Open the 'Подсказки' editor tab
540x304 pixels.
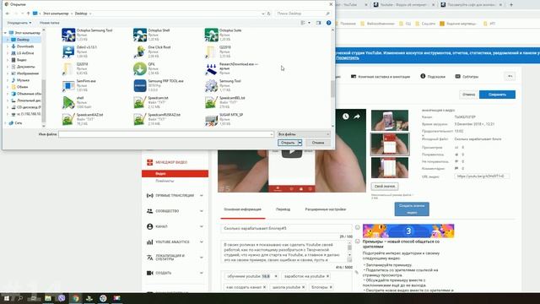[433, 77]
